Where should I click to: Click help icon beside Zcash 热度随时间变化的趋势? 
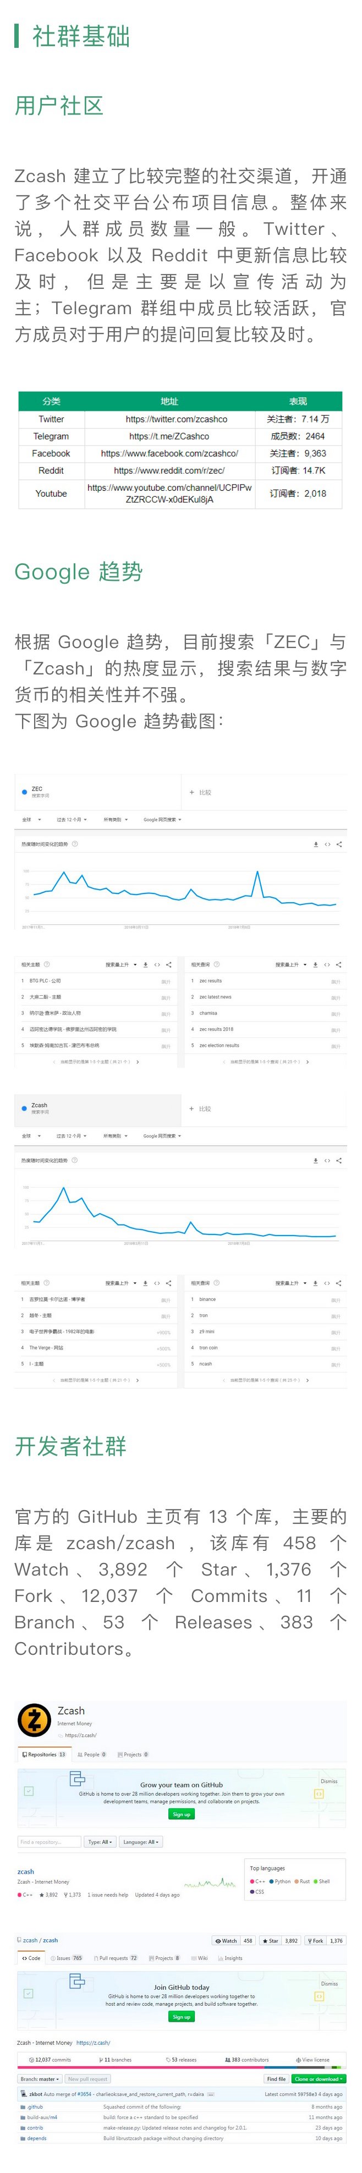(75, 1160)
